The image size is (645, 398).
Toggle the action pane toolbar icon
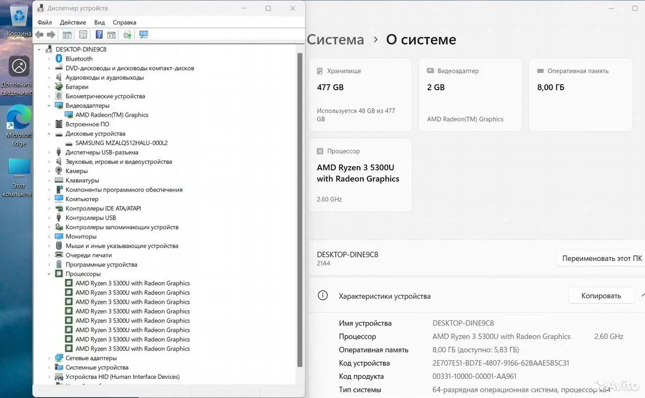tap(111, 35)
